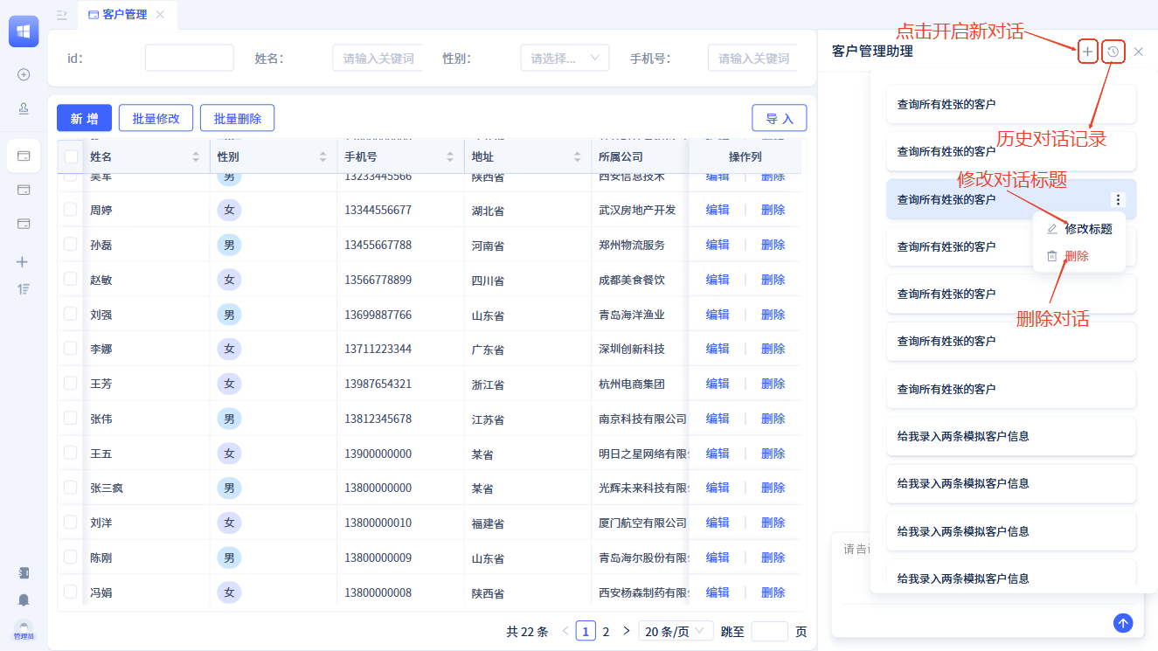1158x651 pixels.
Task: Click the 跳至 page number input
Action: [x=769, y=631]
